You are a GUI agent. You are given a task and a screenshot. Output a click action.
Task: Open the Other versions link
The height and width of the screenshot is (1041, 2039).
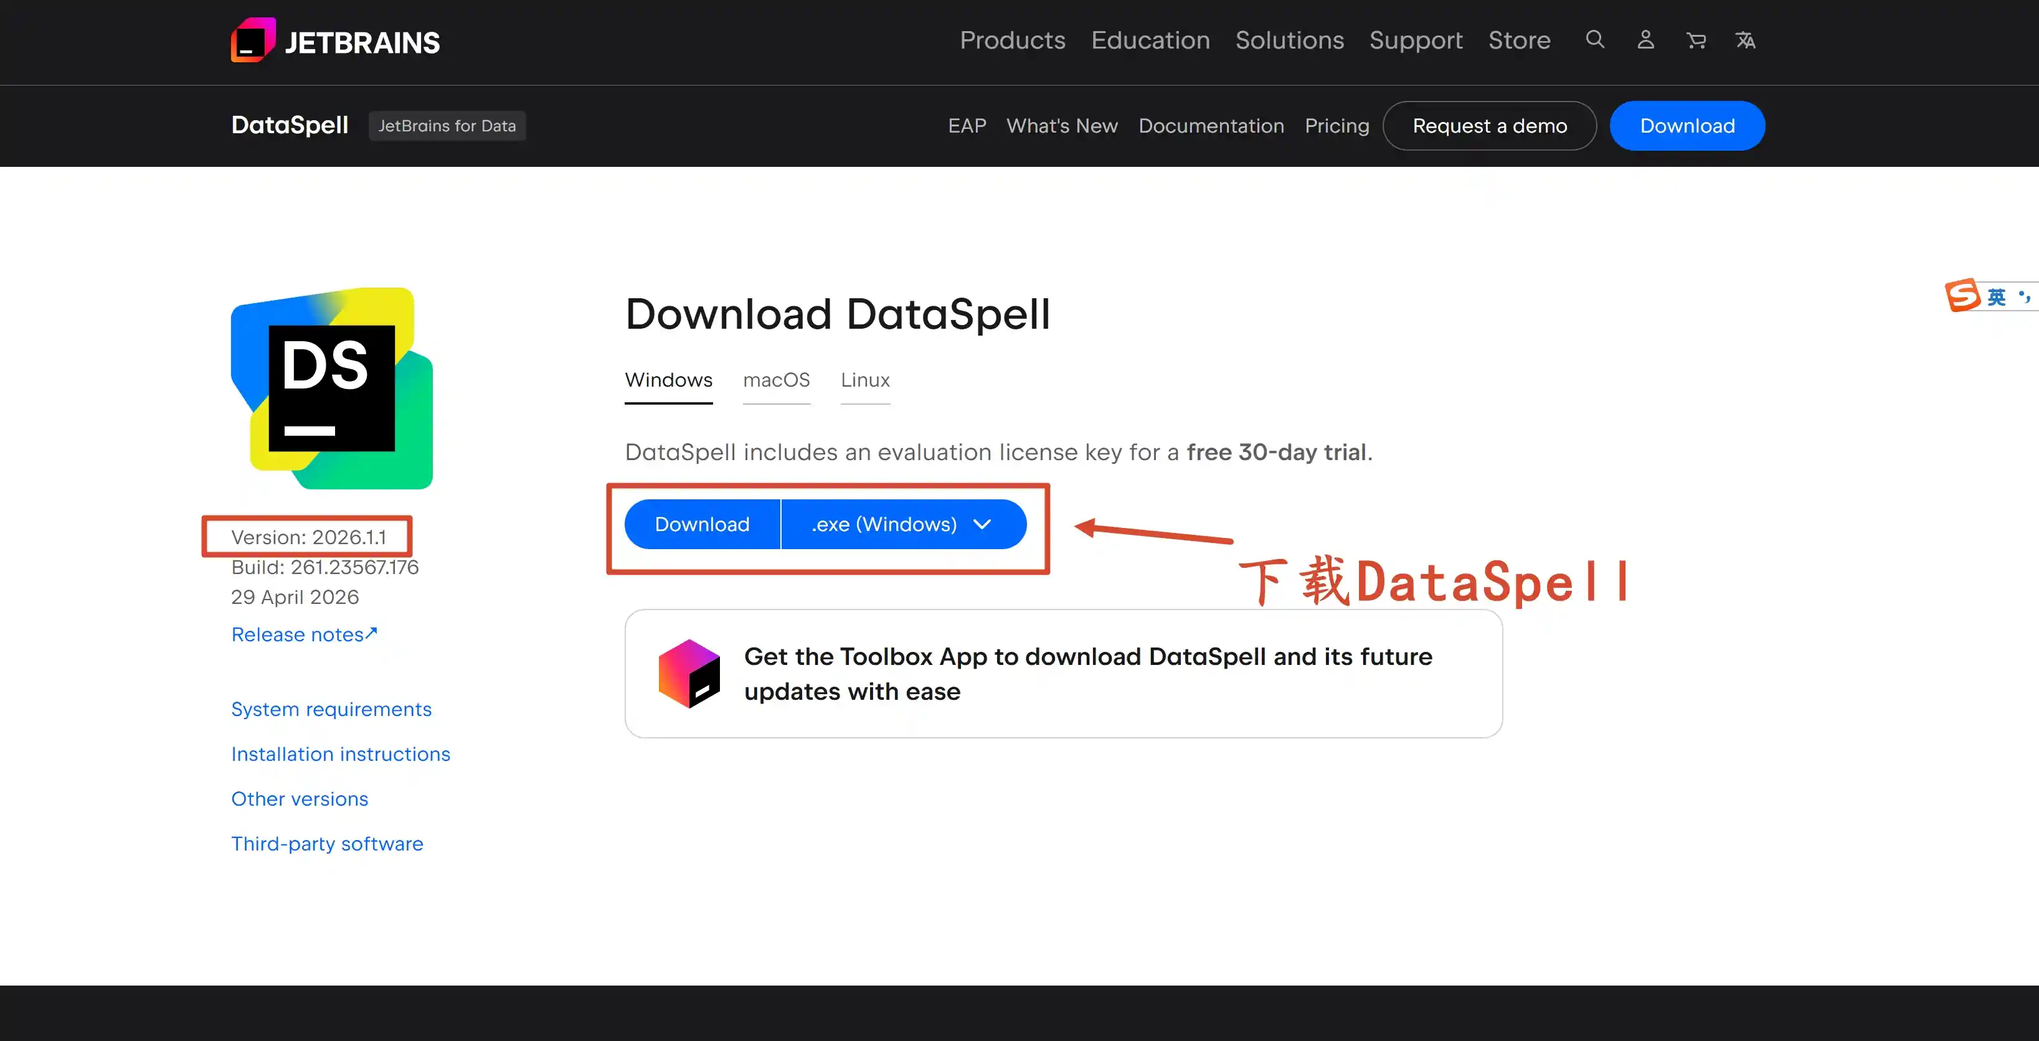click(299, 799)
